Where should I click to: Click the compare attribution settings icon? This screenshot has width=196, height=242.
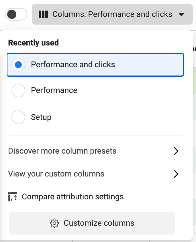coord(13,197)
